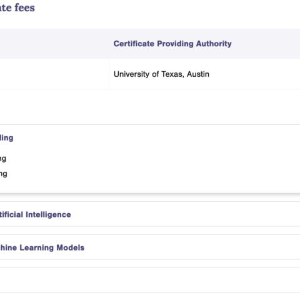Select the second "ng" item in the expanded section
The height and width of the screenshot is (300, 300).
pos(3,174)
